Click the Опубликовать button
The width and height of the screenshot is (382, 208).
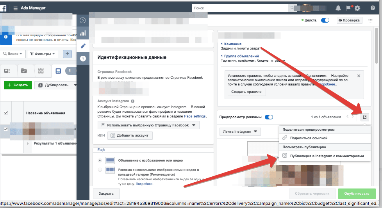click(x=357, y=194)
